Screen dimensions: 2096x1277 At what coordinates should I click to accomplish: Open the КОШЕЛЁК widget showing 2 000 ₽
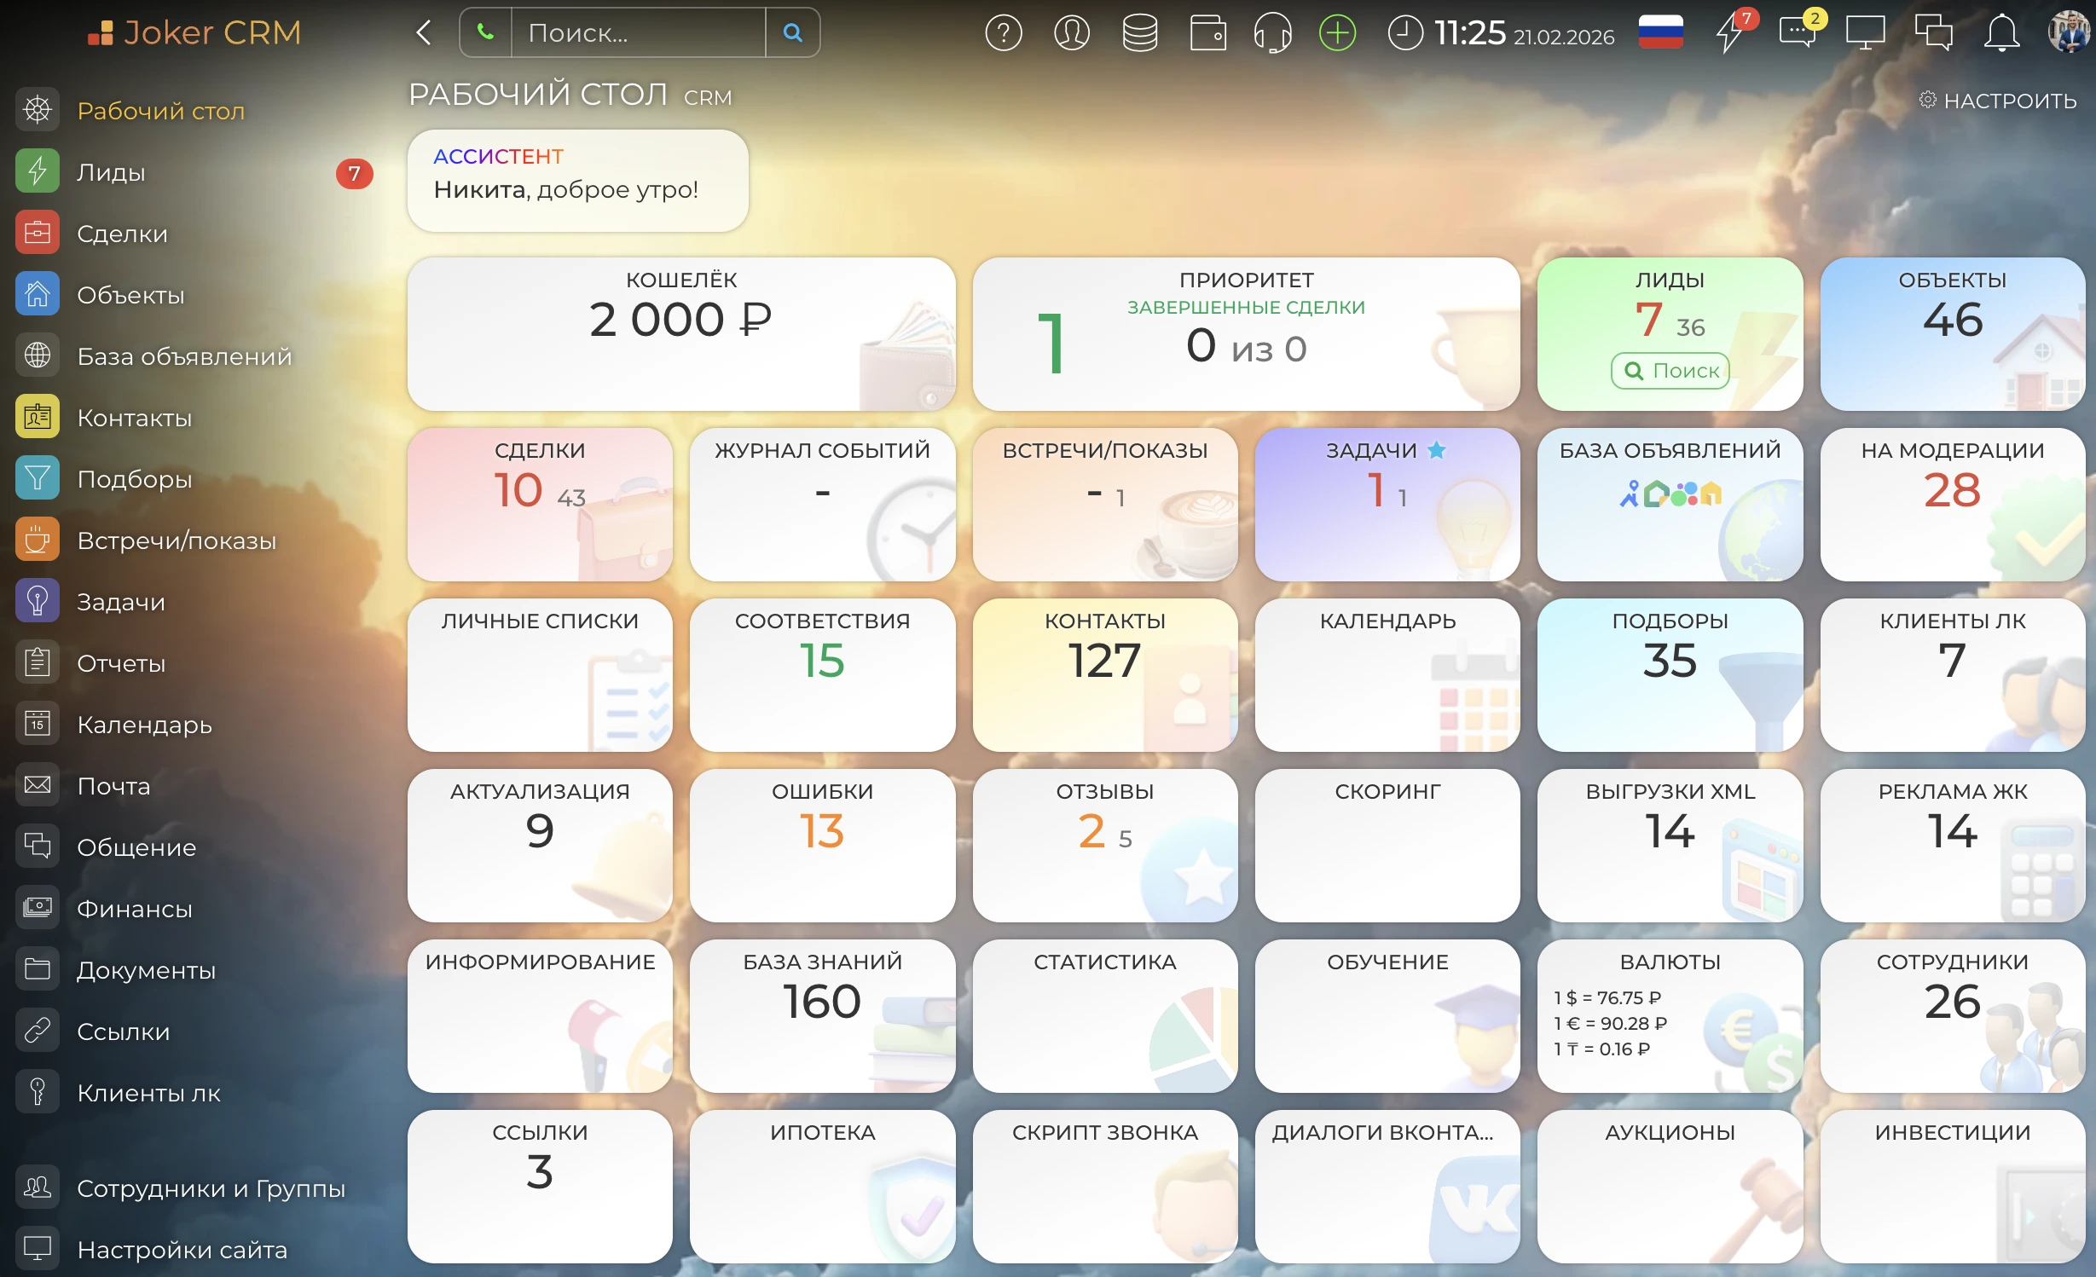680,333
